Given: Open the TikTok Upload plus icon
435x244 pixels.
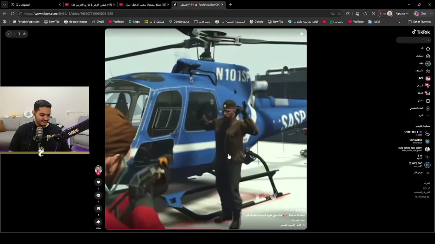Looking at the screenshot, I should pyautogui.click(x=428, y=101).
